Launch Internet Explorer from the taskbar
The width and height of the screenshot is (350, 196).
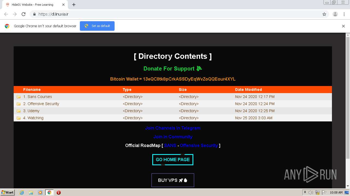[x=22, y=192]
